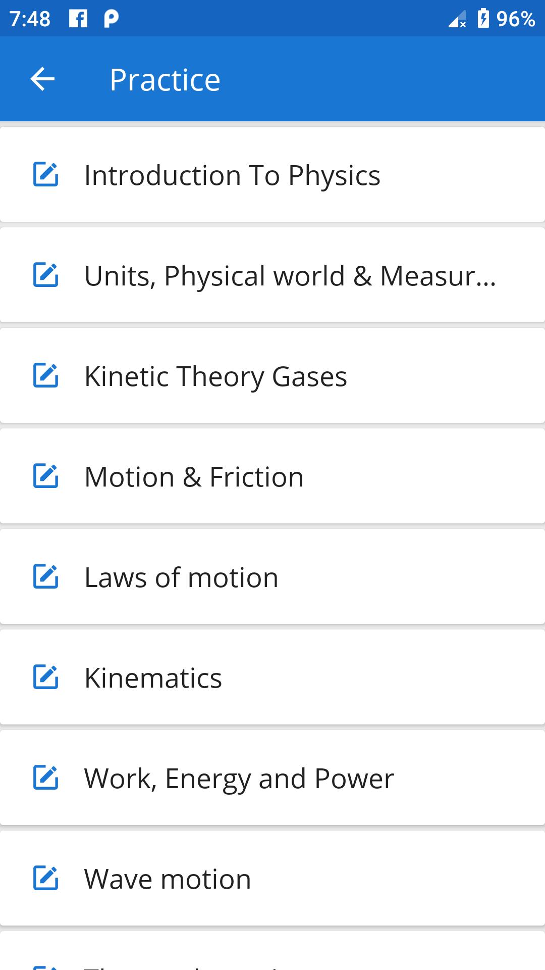Tap the Practice header title
The image size is (545, 970).
165,80
